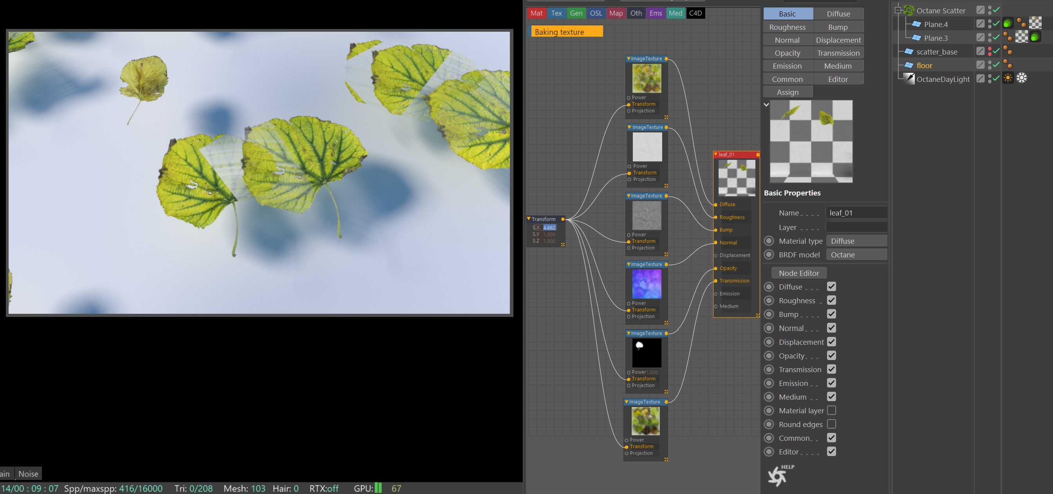Click the Octane Scatter object icon

tap(909, 10)
